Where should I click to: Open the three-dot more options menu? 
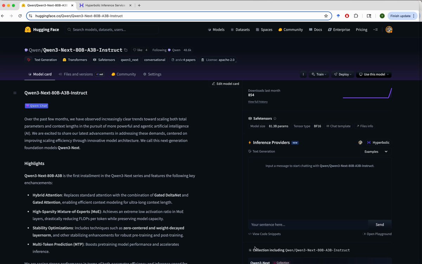pyautogui.click(x=303, y=75)
